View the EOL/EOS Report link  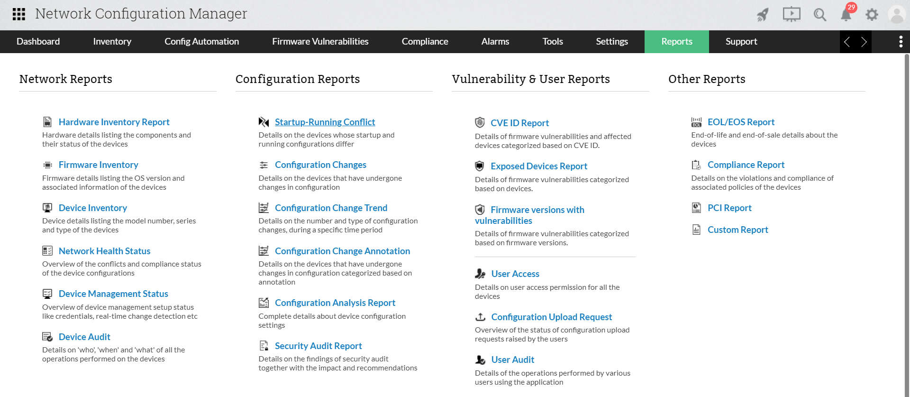click(741, 122)
